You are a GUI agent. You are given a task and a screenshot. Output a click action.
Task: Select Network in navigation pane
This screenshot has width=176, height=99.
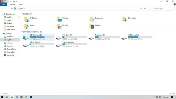pos(10,46)
